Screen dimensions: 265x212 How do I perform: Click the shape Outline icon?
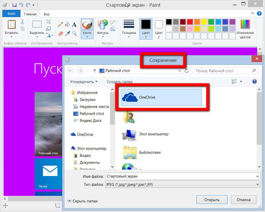[x=113, y=22]
